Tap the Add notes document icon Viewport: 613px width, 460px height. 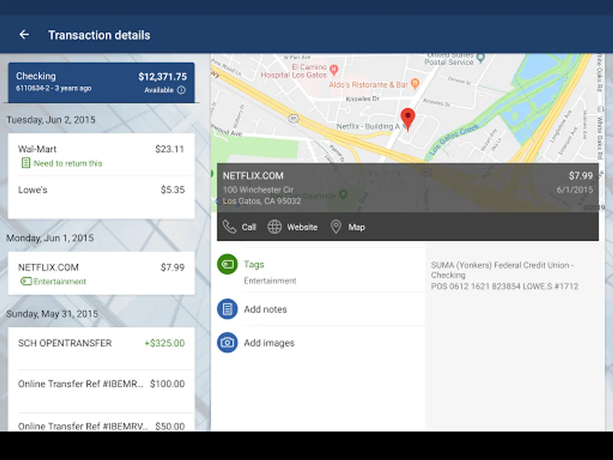click(x=227, y=309)
